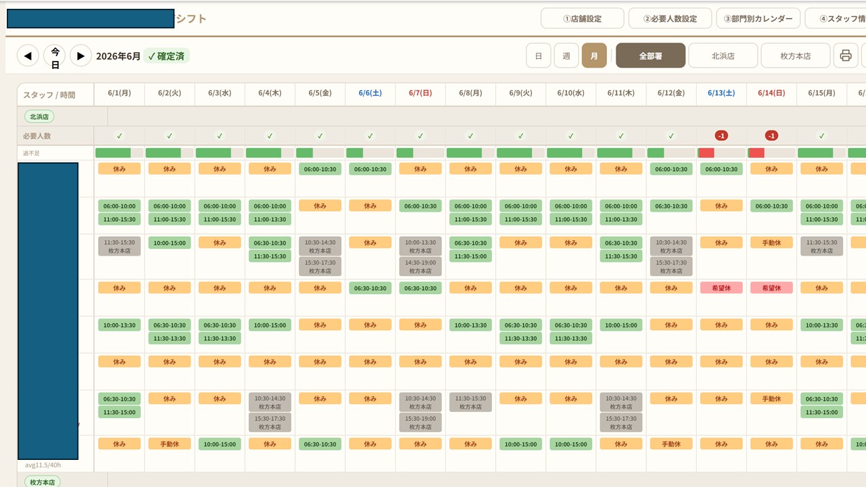Open ②必要人数設定 settings
Image resolution: width=866 pixels, height=487 pixels.
tap(670, 18)
